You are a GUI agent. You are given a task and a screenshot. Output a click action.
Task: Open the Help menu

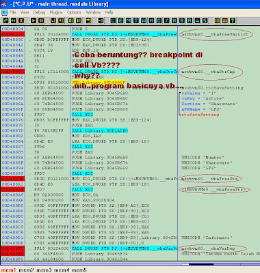pos(109,12)
